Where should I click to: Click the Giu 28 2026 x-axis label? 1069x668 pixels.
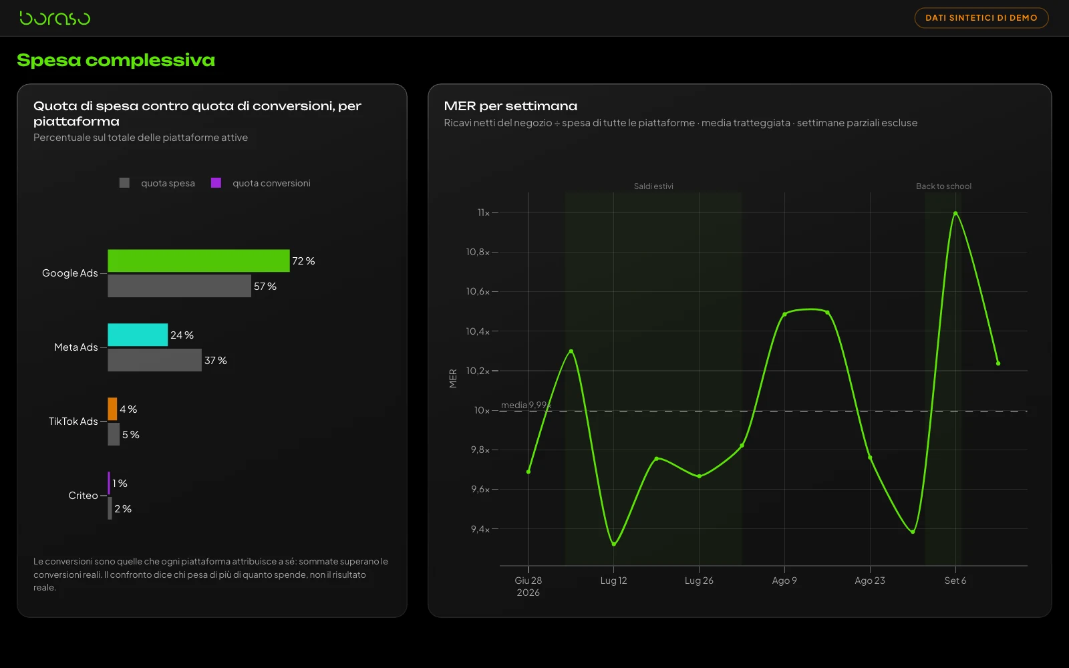click(528, 587)
